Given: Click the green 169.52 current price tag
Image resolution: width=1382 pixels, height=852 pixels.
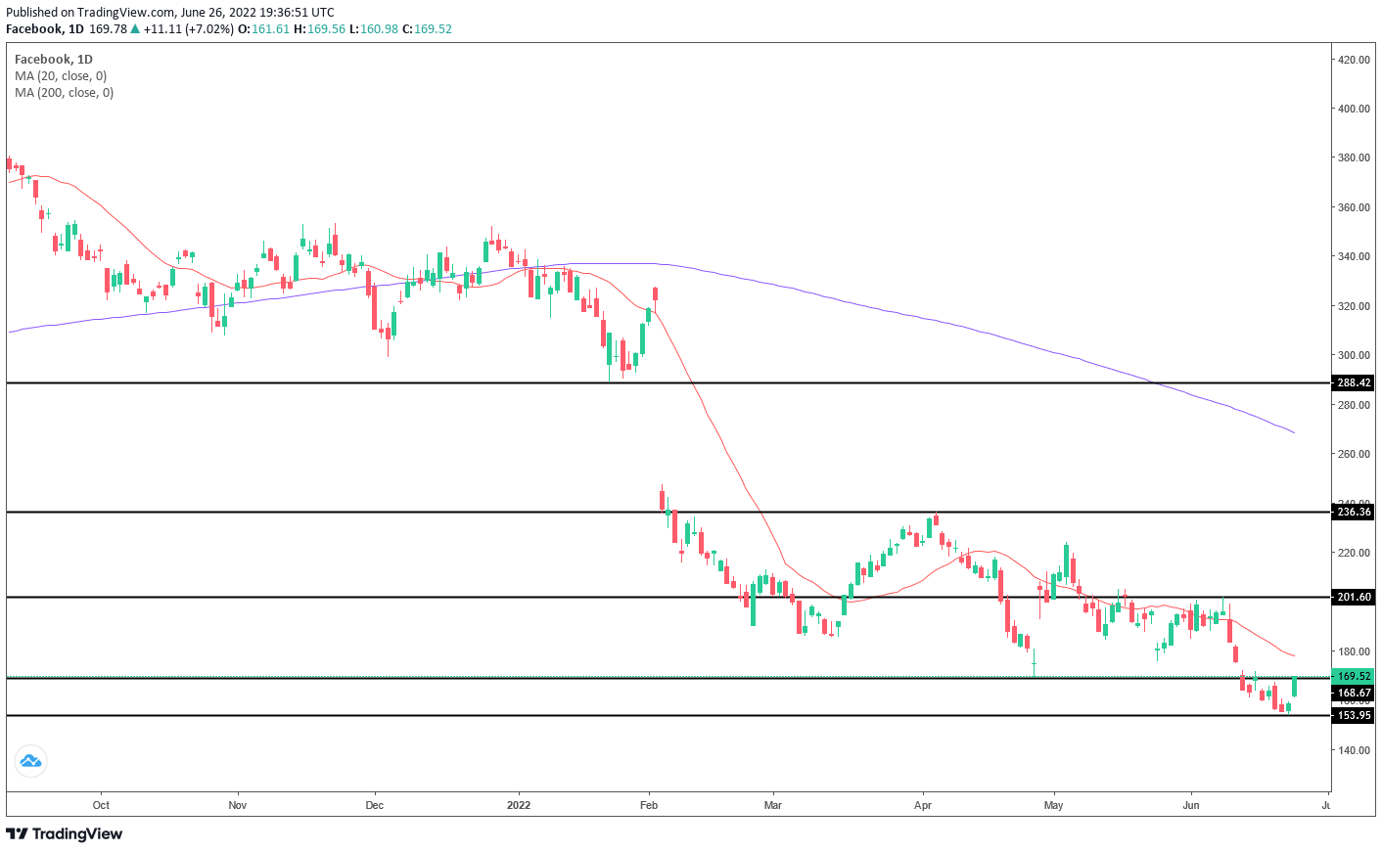Looking at the screenshot, I should click(x=1355, y=676).
